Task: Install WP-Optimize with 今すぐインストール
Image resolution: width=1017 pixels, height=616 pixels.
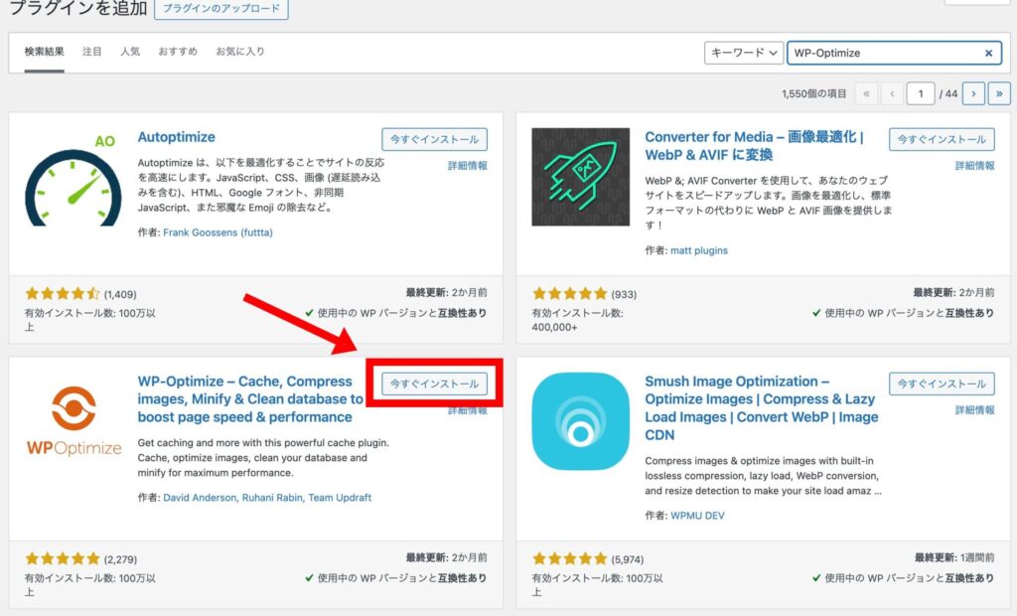Action: (435, 384)
